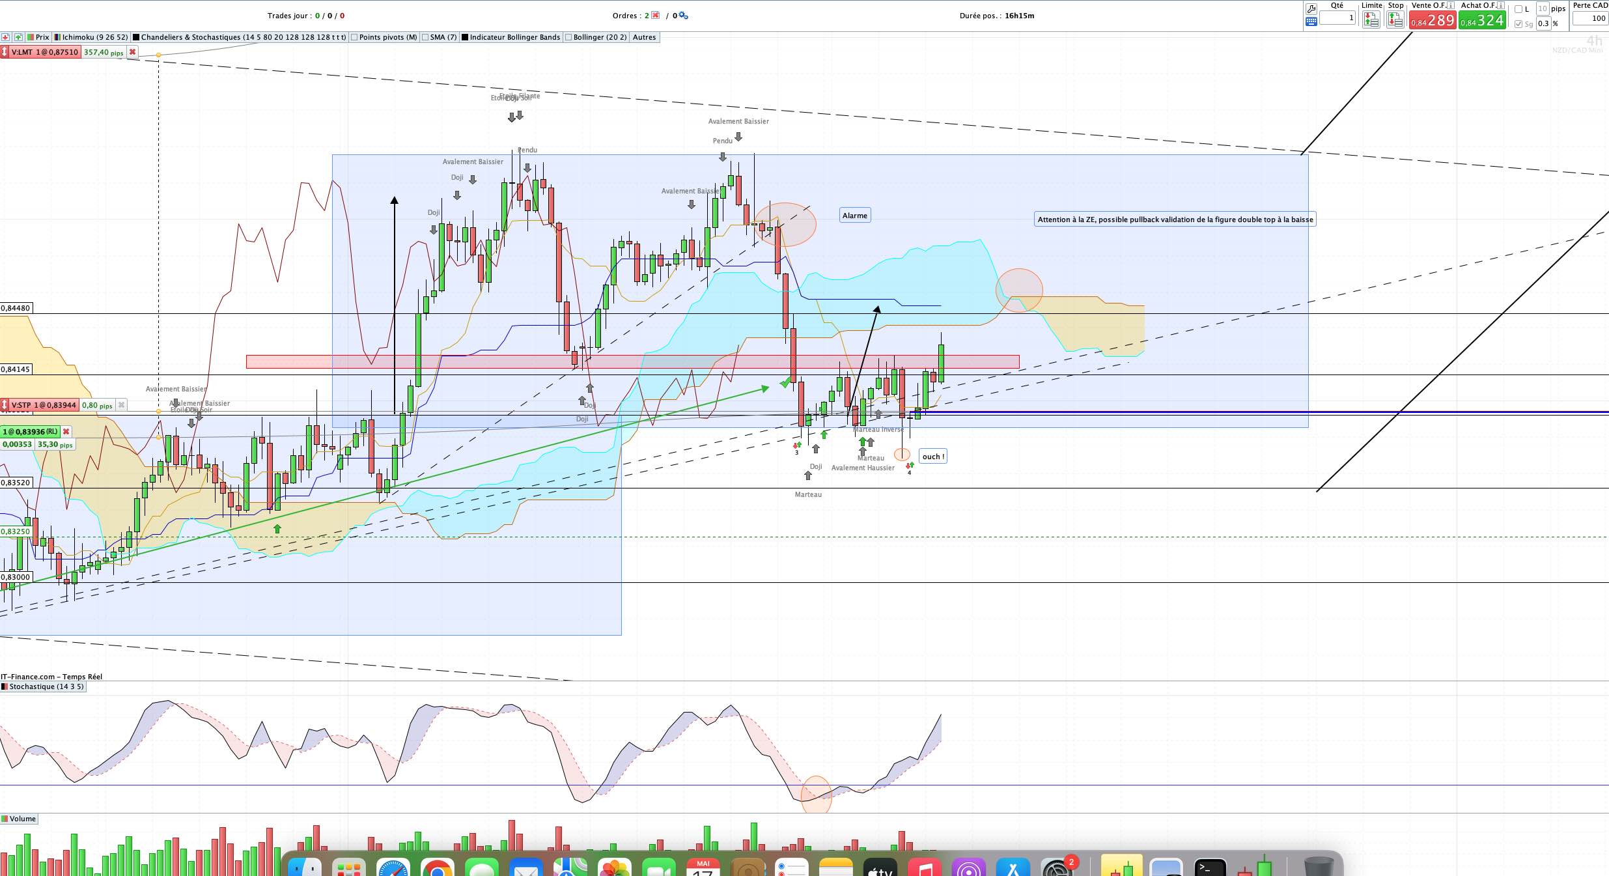Toggle the Bollinger (20 2) indicator
The height and width of the screenshot is (876, 1609).
[596, 37]
